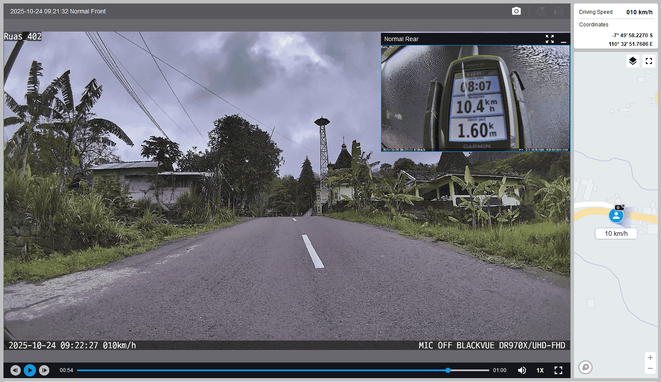Click the 10 km/h map speed label
This screenshot has width=661, height=382.
point(616,234)
